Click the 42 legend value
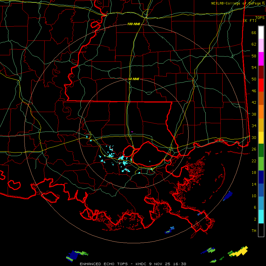 254,103
